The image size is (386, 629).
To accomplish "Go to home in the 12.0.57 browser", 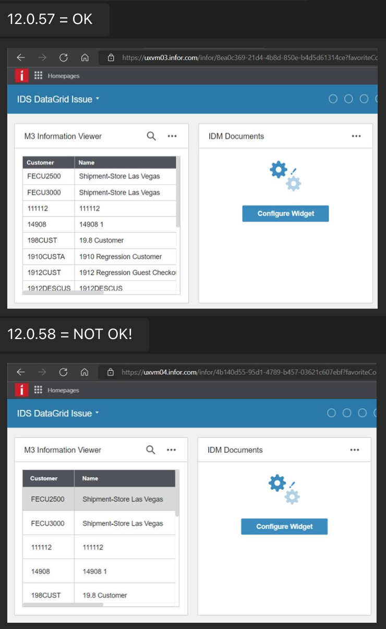I will [85, 57].
